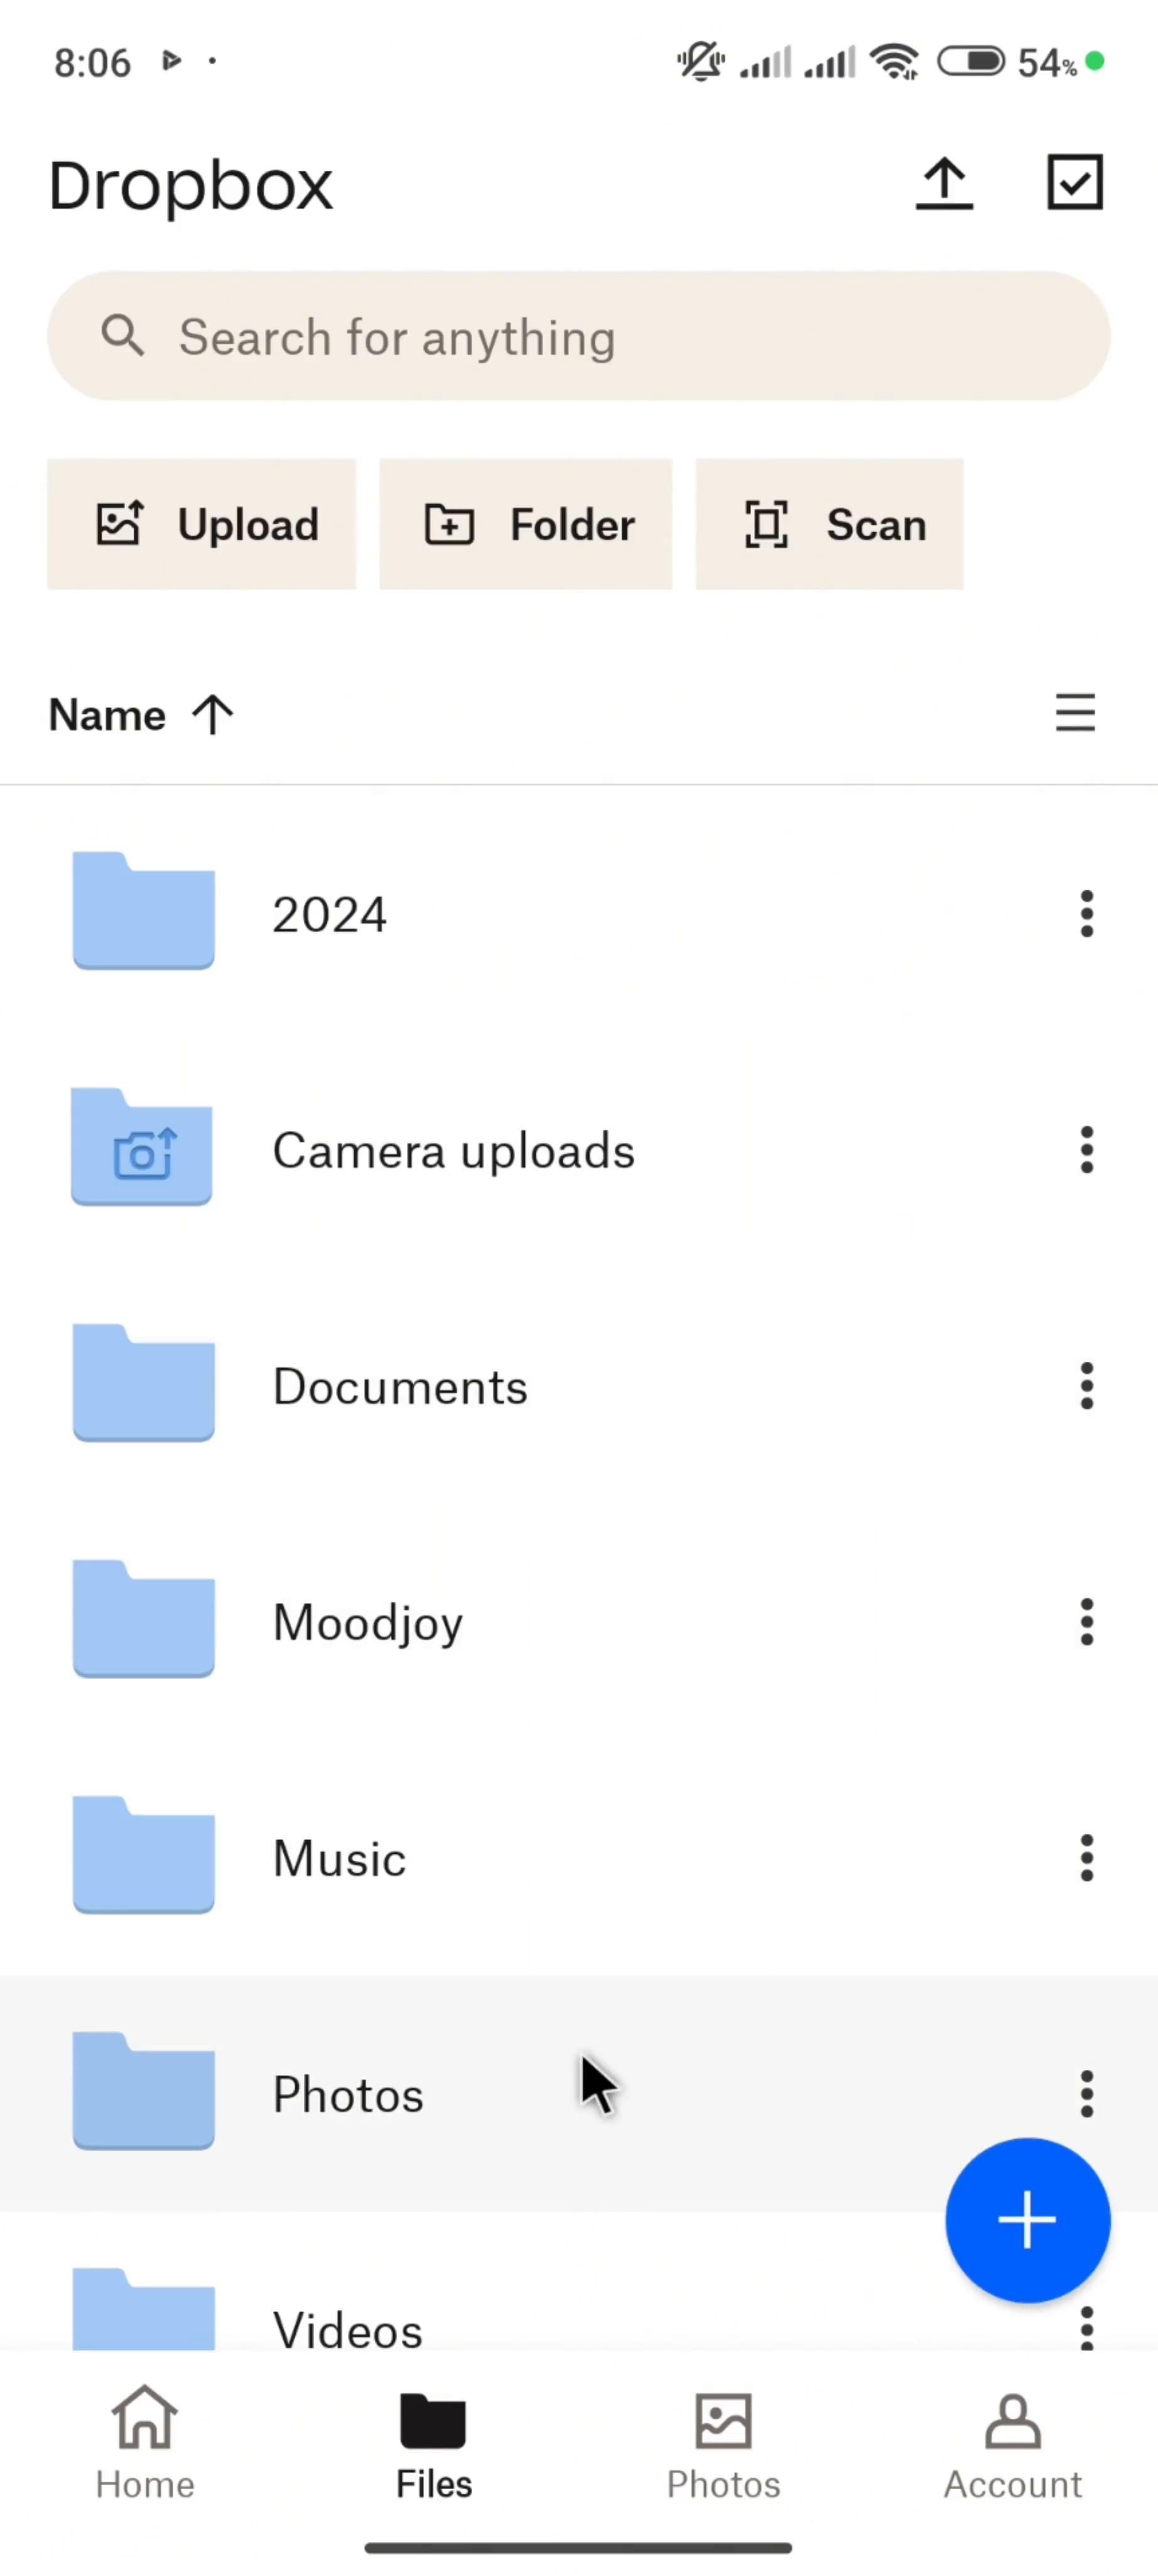Open the Documents folder
This screenshot has height=2574, width=1158.
pyautogui.click(x=399, y=1386)
